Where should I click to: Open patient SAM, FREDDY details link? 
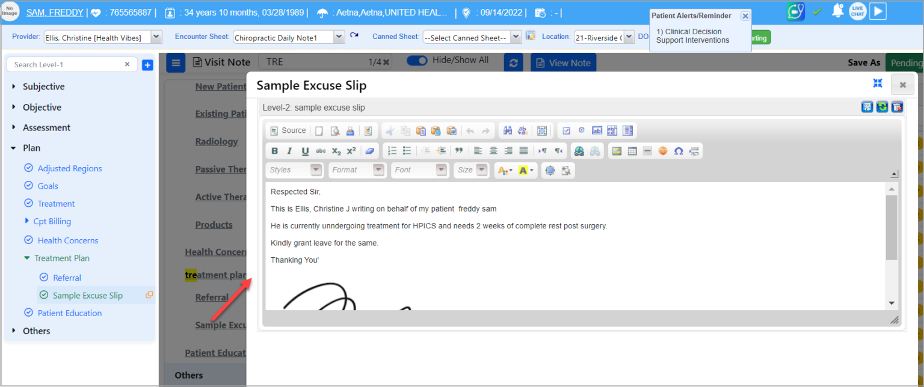pos(54,12)
